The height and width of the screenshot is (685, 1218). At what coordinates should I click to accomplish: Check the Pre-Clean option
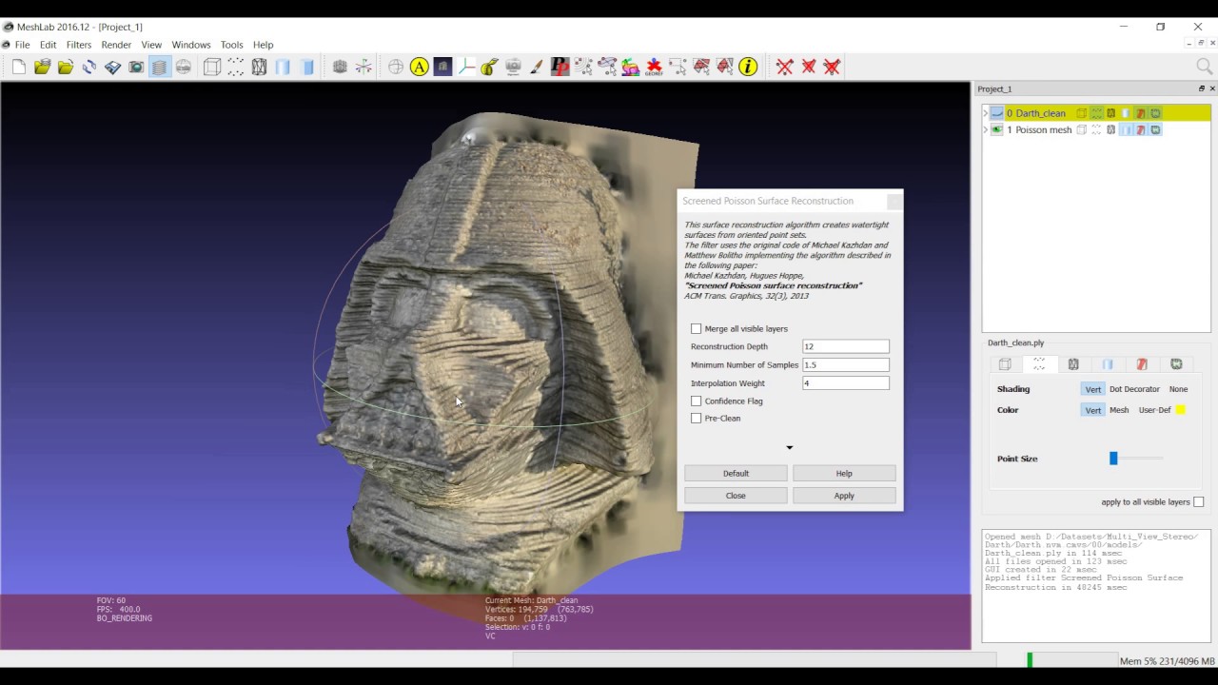697,418
